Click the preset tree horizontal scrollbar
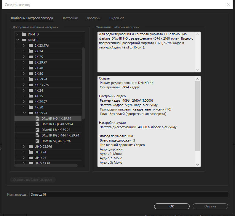The height and width of the screenshot is (216, 235). point(46,165)
